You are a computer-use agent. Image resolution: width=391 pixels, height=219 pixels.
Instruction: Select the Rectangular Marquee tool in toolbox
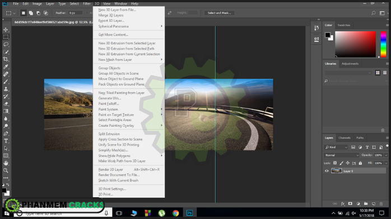pos(6,37)
